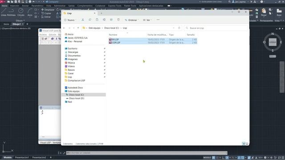Select the Círculo tool
Viewport: 285px width, 160px height.
point(21,12)
